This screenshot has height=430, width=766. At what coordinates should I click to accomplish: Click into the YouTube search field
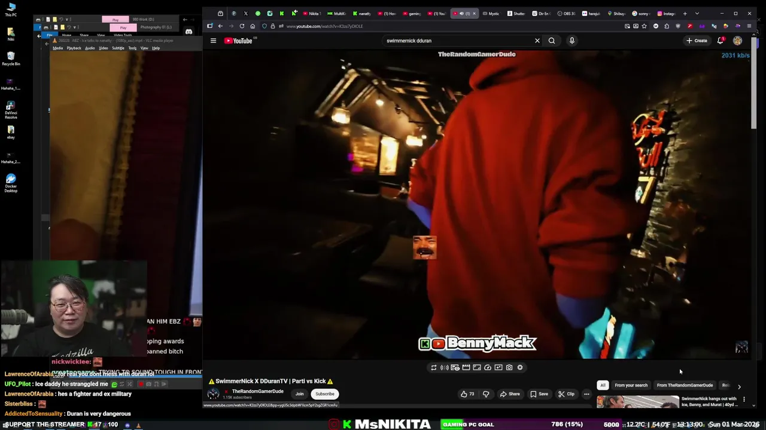click(458, 41)
